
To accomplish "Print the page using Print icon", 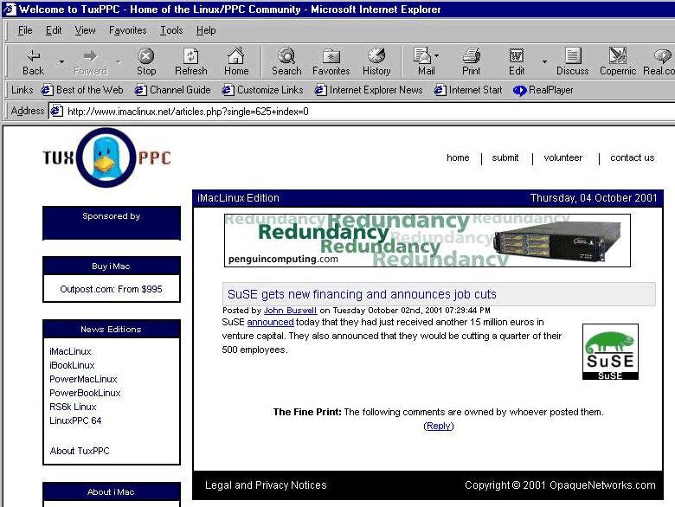I will click(x=472, y=62).
